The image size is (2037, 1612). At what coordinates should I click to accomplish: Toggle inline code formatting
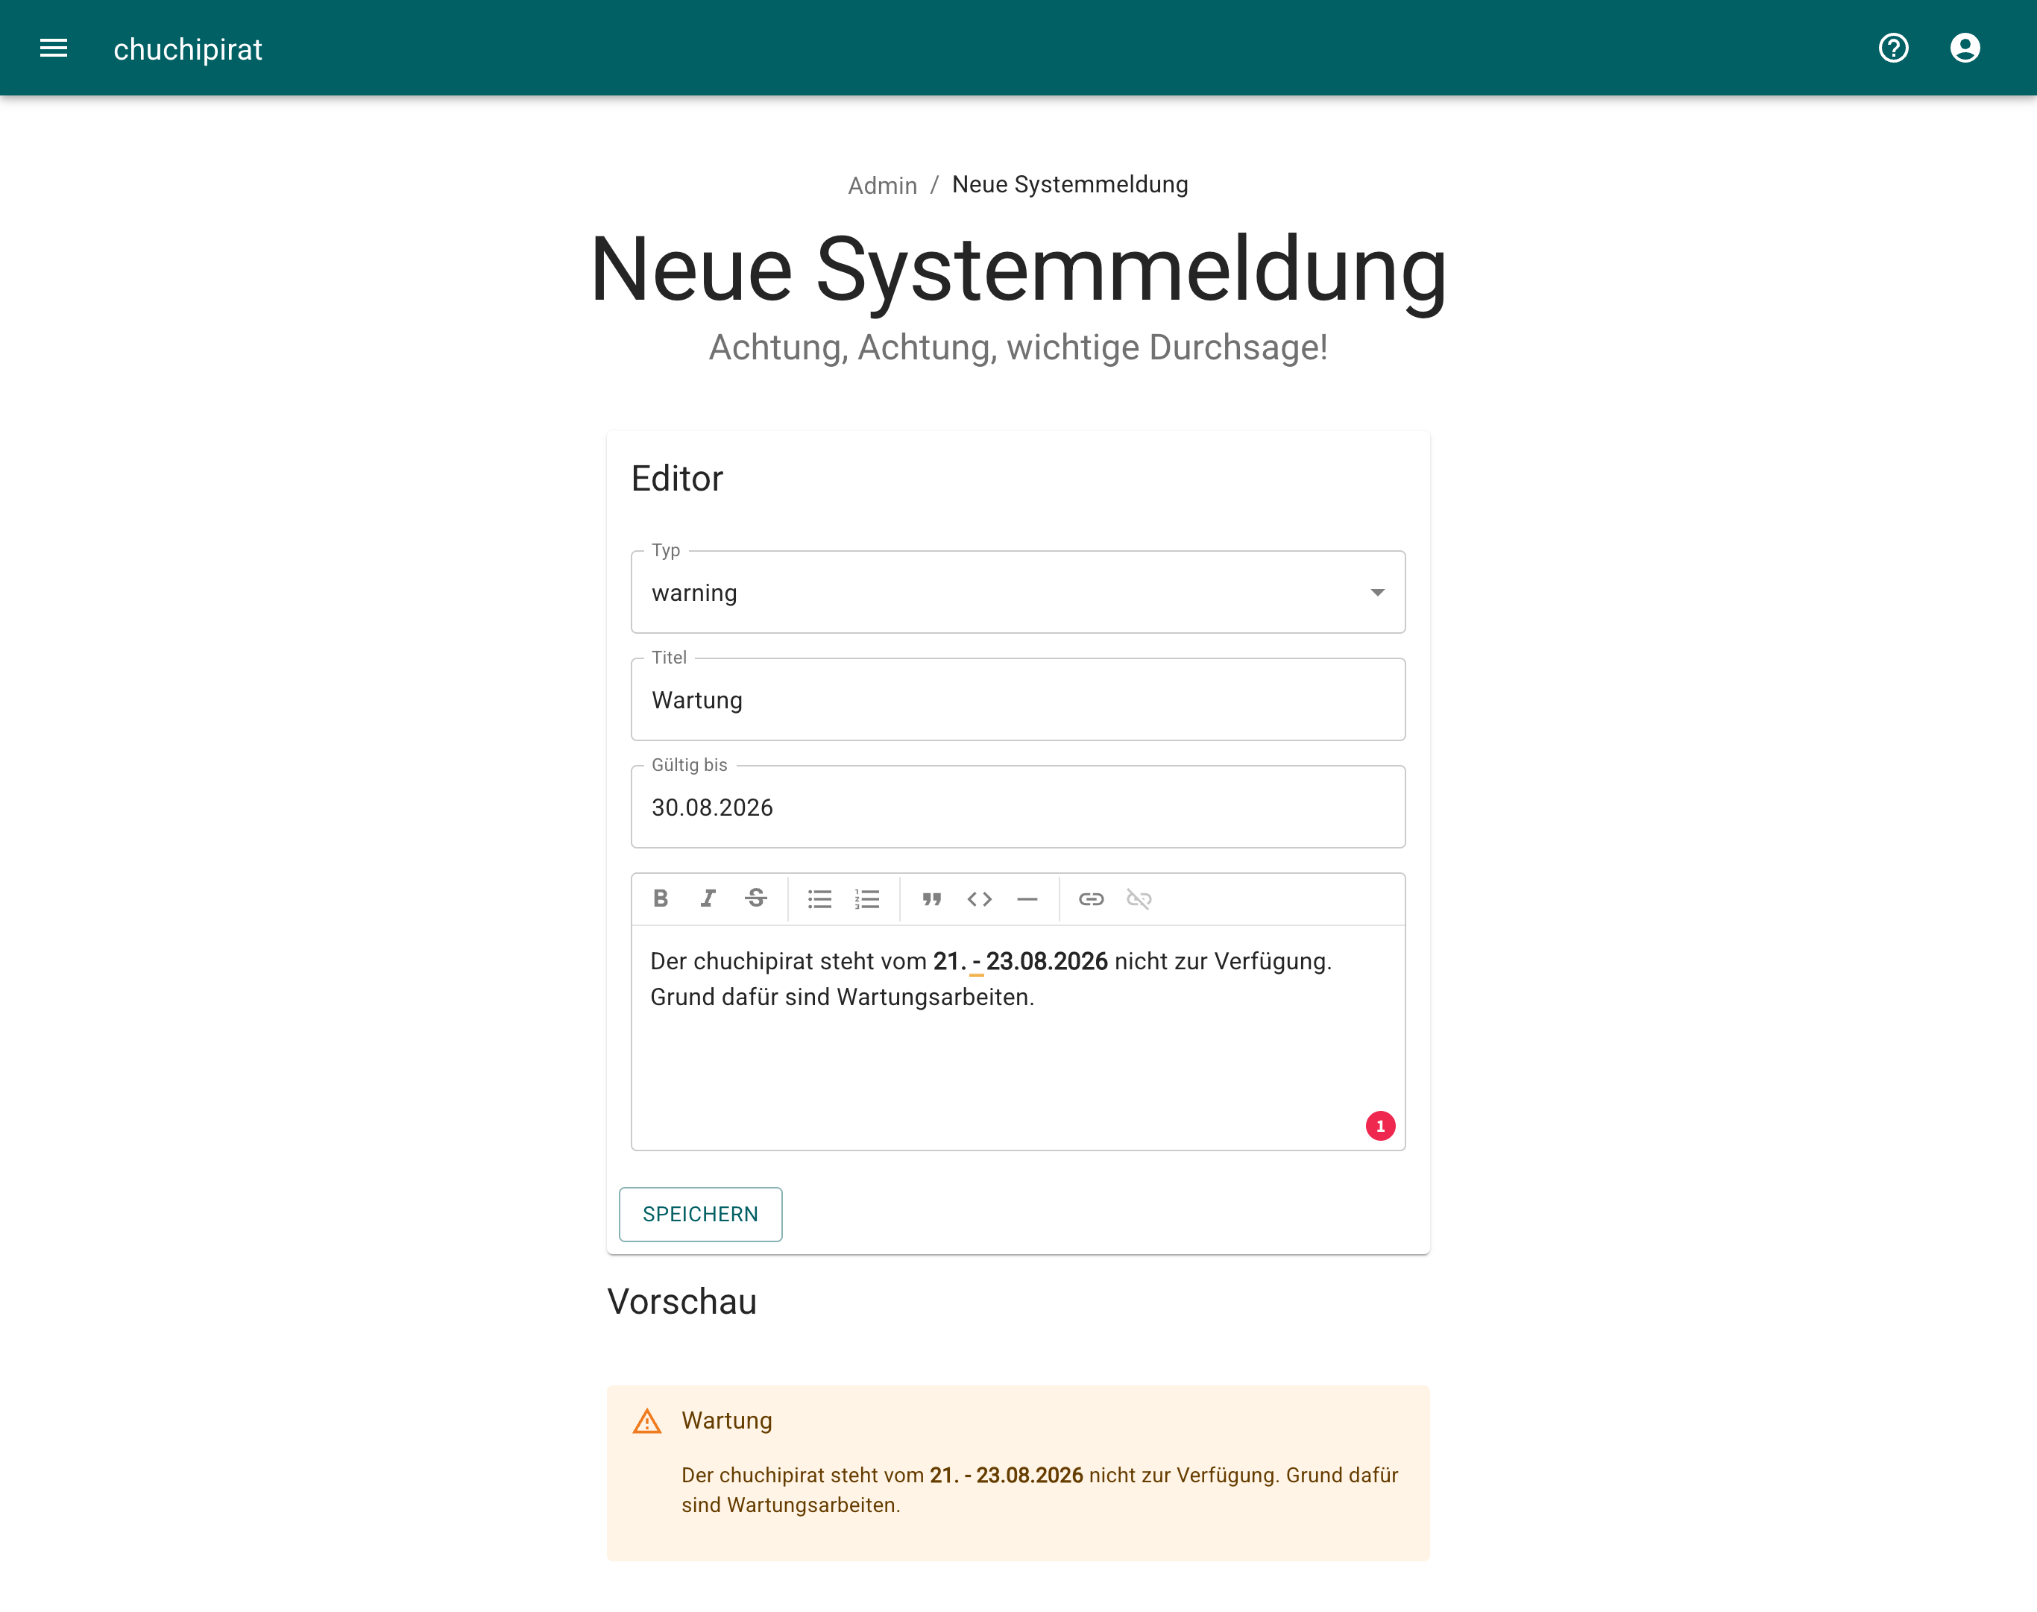tap(980, 898)
